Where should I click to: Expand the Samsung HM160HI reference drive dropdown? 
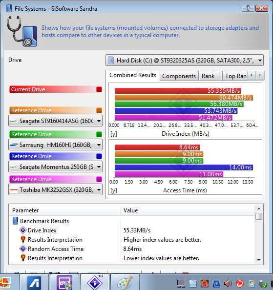click(99, 145)
